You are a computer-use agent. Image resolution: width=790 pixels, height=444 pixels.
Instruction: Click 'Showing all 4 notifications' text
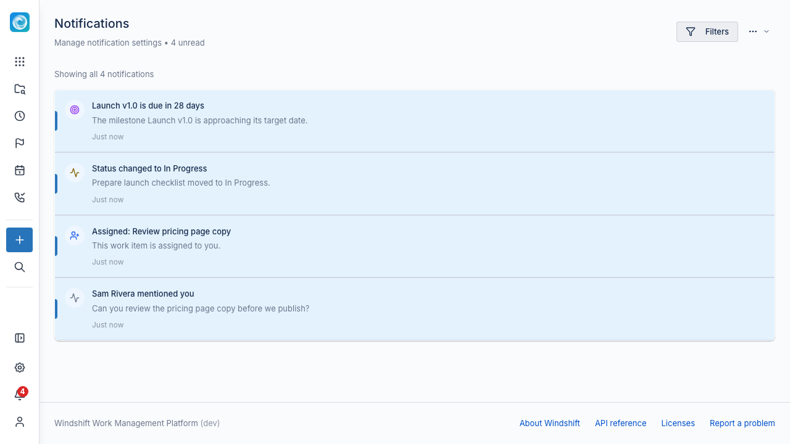click(104, 74)
